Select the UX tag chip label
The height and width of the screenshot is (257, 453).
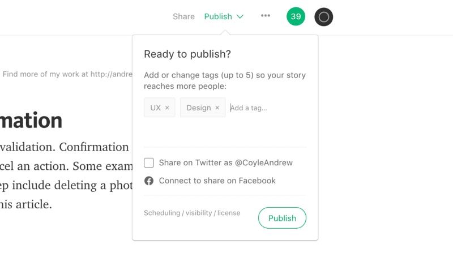[x=155, y=108]
